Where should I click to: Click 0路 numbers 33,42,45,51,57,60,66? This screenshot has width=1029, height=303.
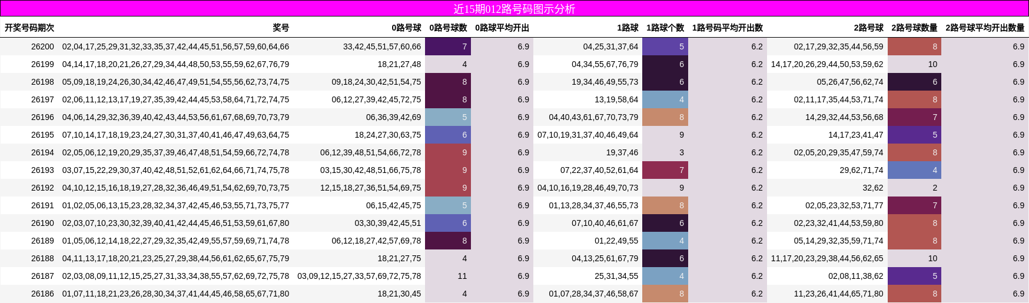click(x=382, y=46)
